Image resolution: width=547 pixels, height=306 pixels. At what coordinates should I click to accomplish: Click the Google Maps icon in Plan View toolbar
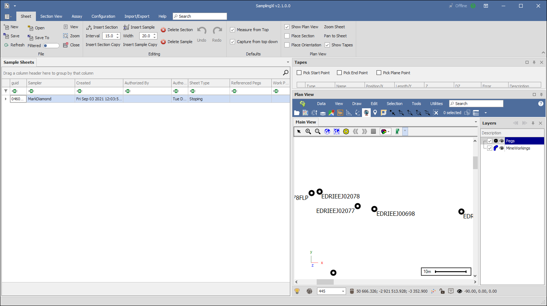[331, 113]
